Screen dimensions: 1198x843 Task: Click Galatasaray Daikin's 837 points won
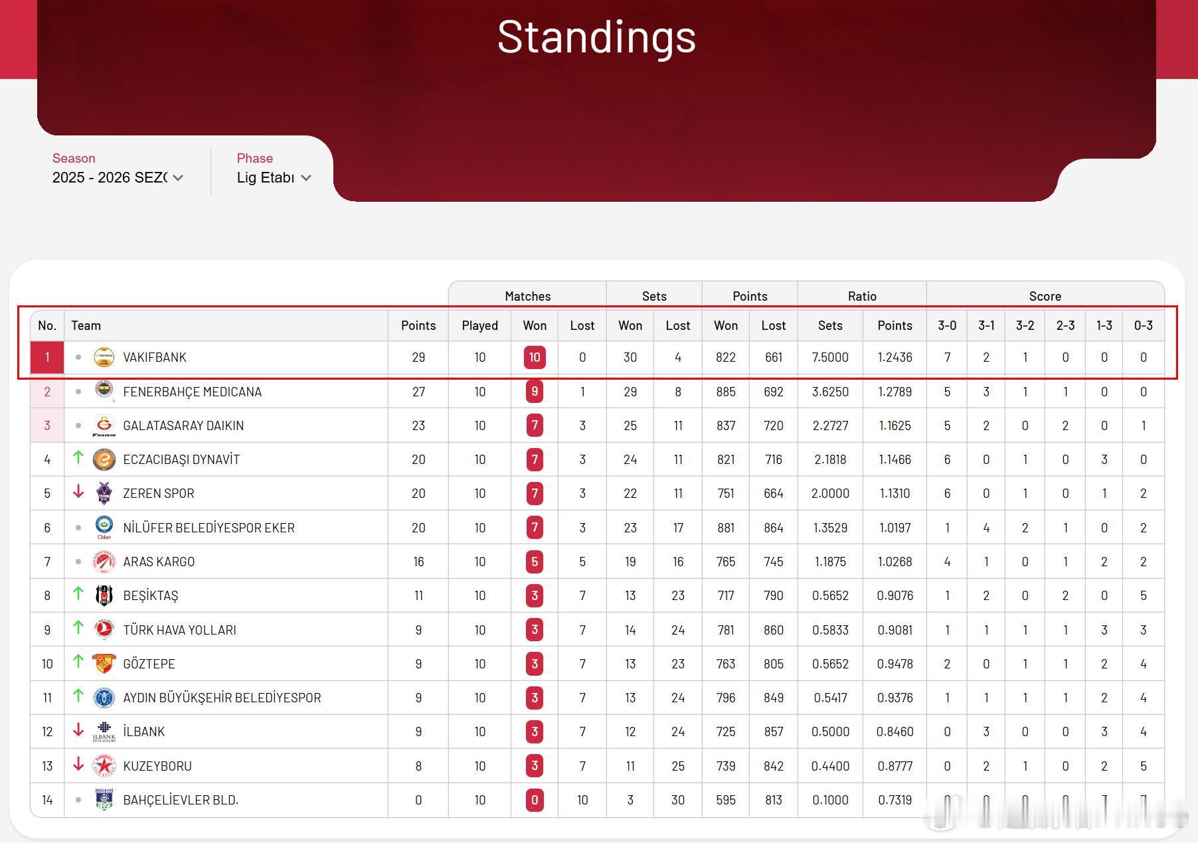[726, 425]
